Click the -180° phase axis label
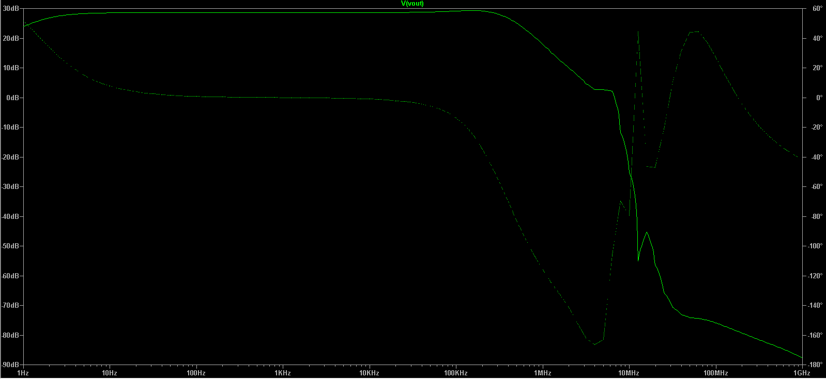 815,365
